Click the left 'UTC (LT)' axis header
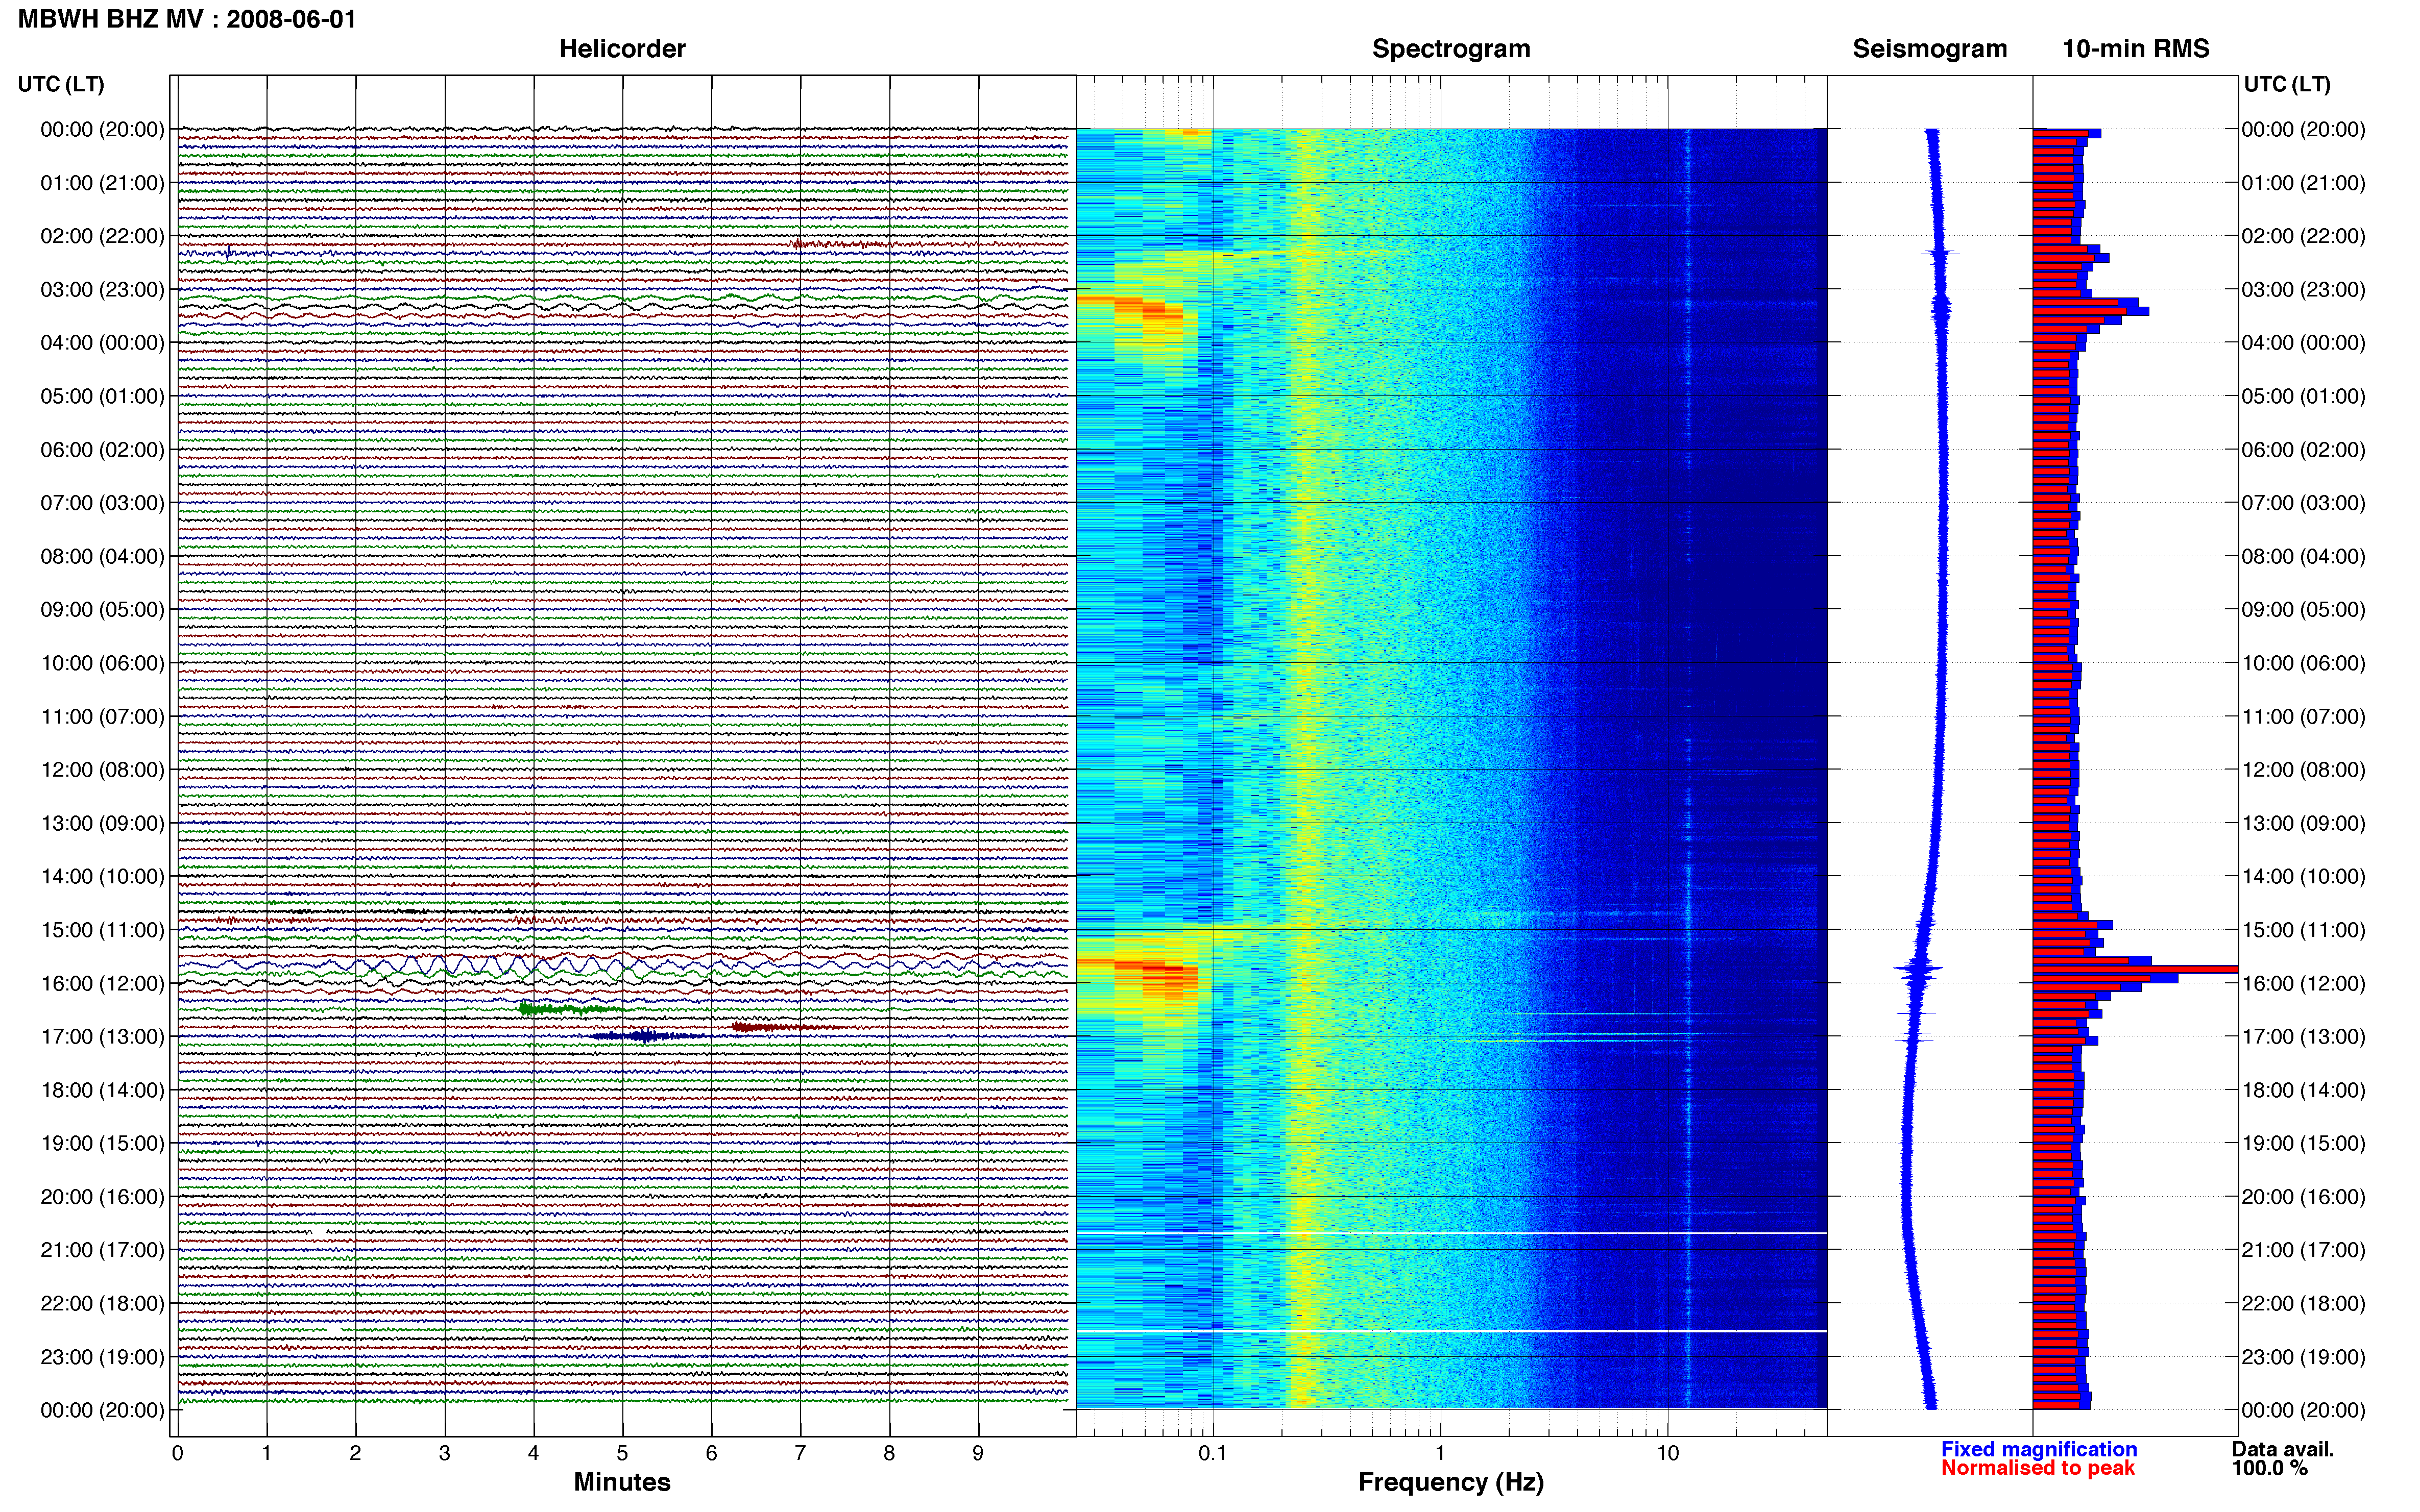The width and height of the screenshot is (2420, 1512). pyautogui.click(x=61, y=84)
